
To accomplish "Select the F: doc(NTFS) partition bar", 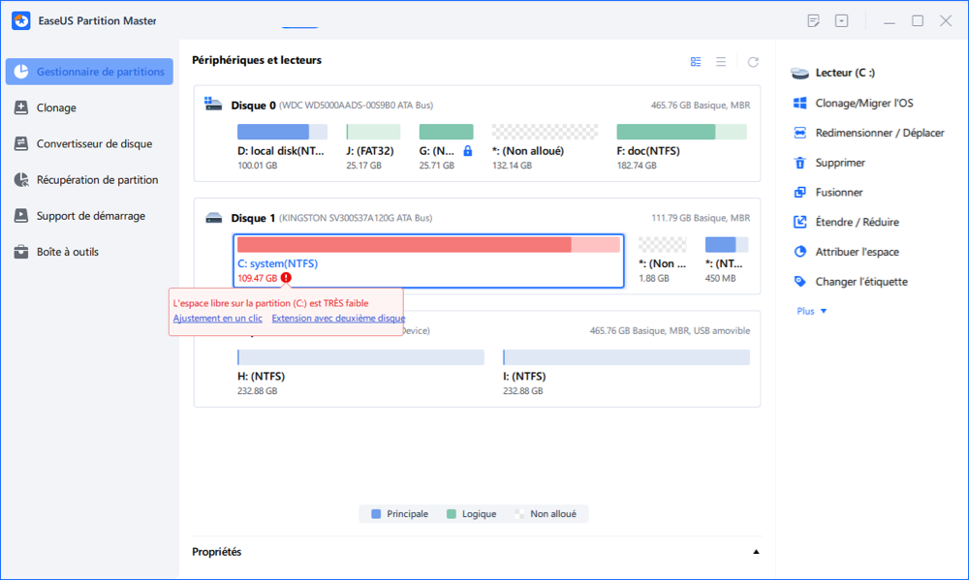I will (681, 132).
